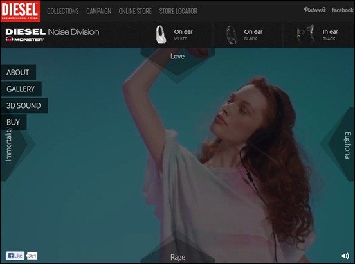Open the About section
Screen dimensions: 355x264
coord(18,73)
